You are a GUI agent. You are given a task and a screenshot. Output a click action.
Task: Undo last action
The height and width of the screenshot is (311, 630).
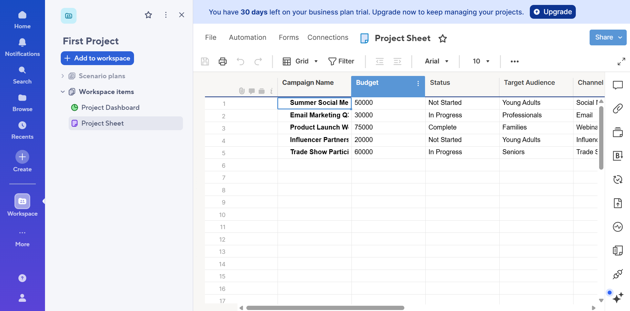coord(240,61)
